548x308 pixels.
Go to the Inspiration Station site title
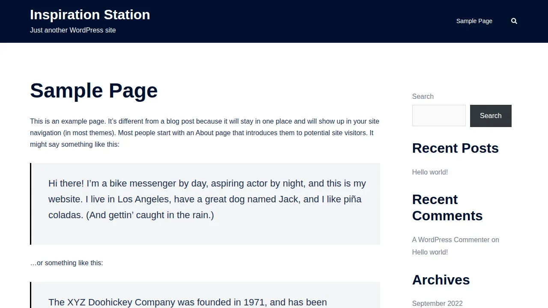(90, 15)
